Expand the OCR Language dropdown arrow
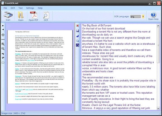The image size is (162, 116). coord(143,16)
